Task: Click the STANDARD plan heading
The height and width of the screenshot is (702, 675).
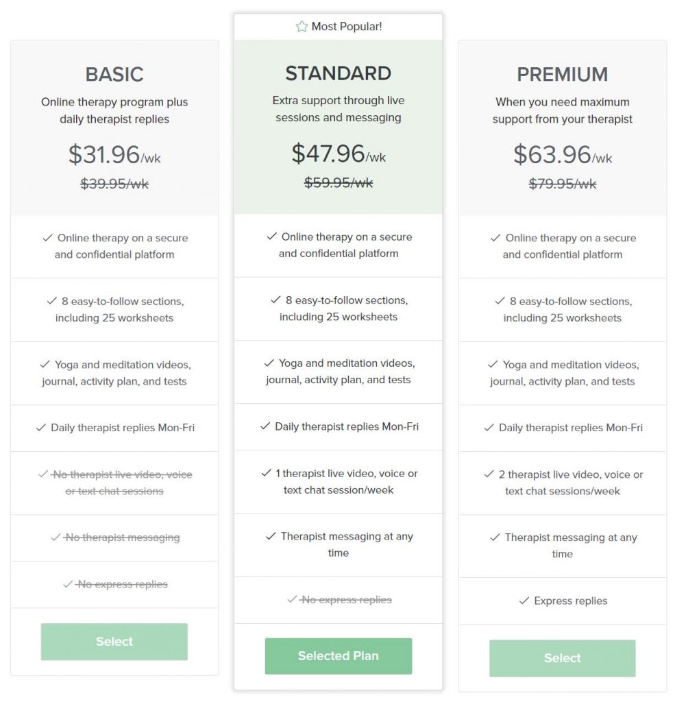Action: pos(339,73)
